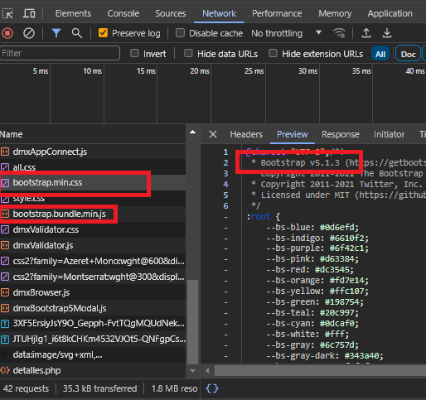Open network conditions wifi settings icon
The image size is (426, 400).
pyautogui.click(x=339, y=33)
